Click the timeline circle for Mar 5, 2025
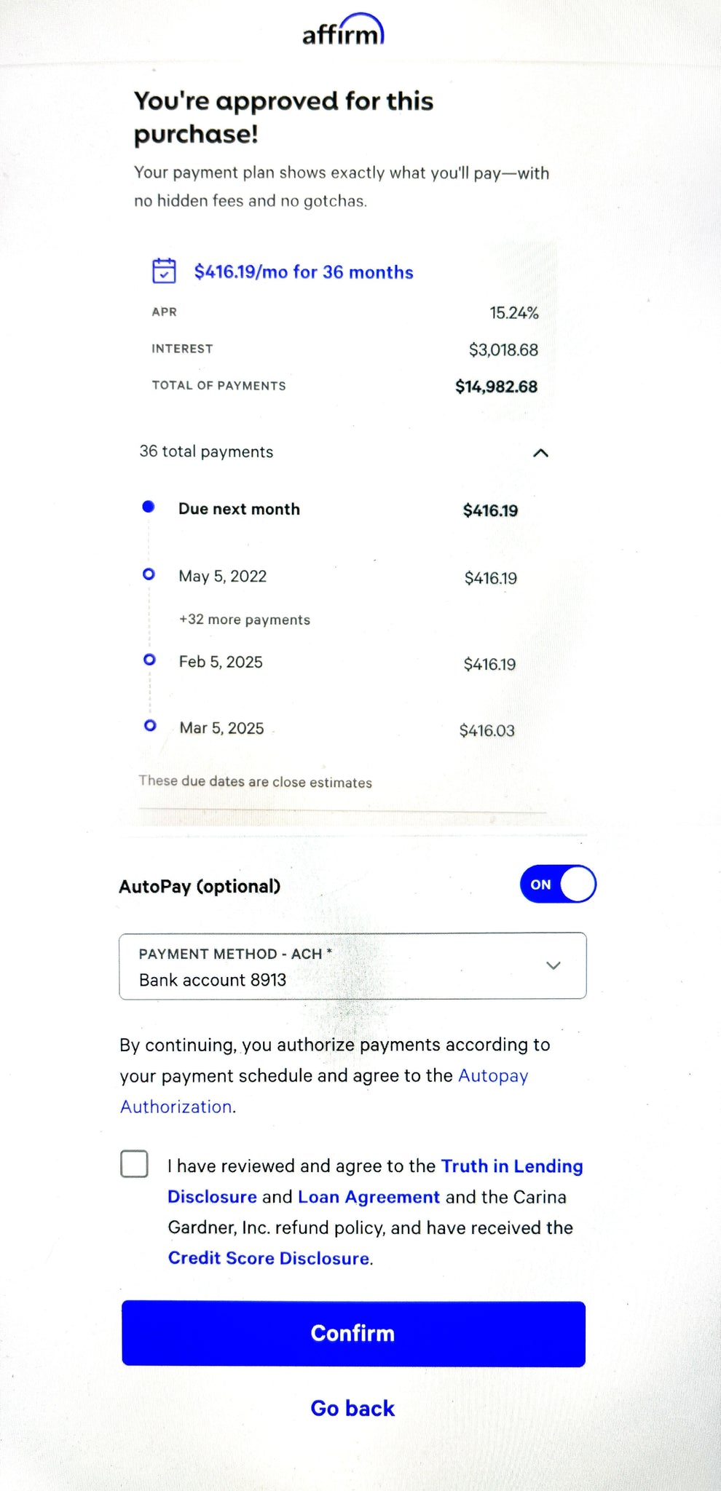The height and width of the screenshot is (1491, 721). tap(150, 726)
